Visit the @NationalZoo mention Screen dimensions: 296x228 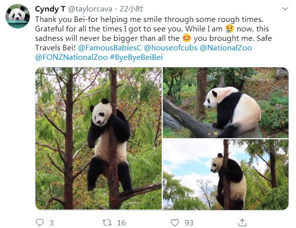click(226, 48)
